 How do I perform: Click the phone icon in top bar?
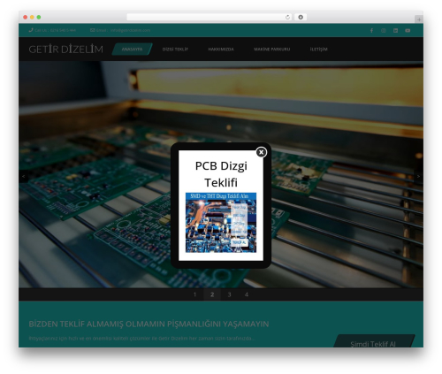pyautogui.click(x=31, y=30)
